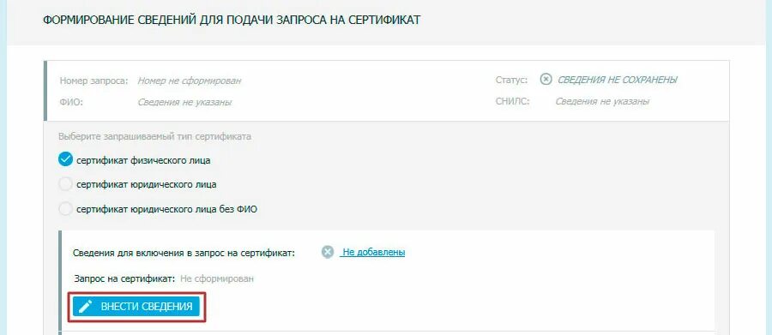This screenshot has height=335, width=772.
Task: Click the Выберите запрашиваемый тип сертификата label
Action: coord(154,136)
